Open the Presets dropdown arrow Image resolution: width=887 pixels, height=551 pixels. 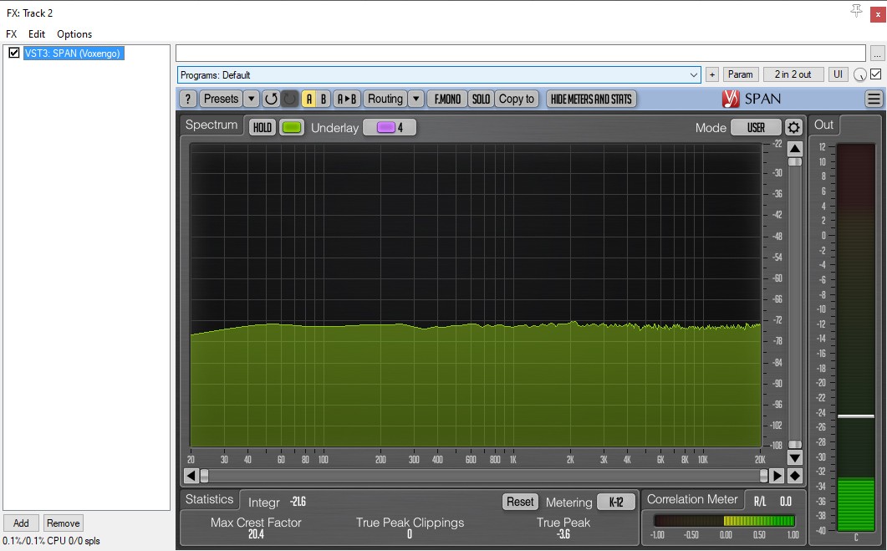click(x=252, y=99)
